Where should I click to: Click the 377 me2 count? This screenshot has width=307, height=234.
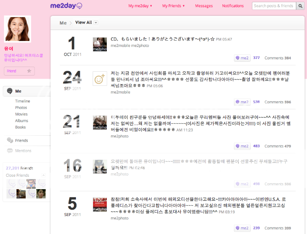pos(256,58)
